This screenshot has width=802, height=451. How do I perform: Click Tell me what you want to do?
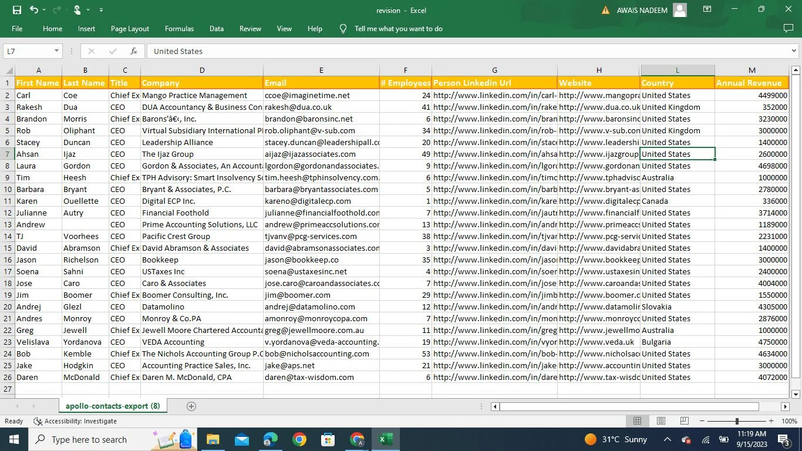click(x=398, y=29)
